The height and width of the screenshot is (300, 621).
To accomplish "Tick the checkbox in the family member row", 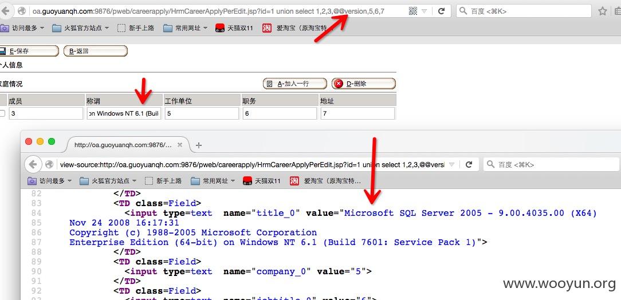I will (x=2, y=113).
